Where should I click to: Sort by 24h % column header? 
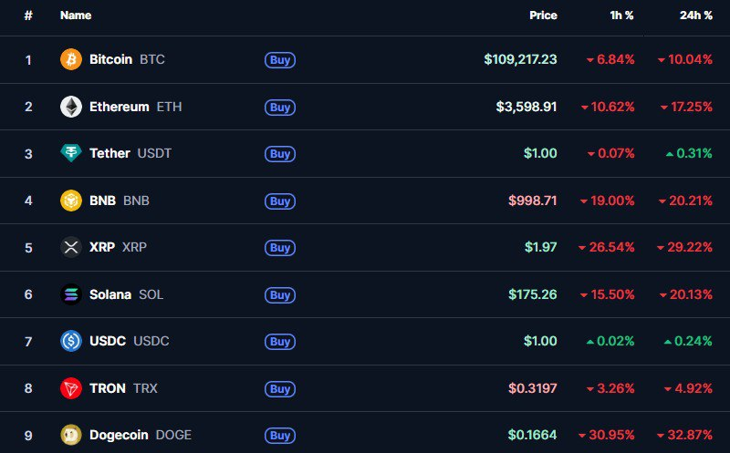tap(696, 15)
